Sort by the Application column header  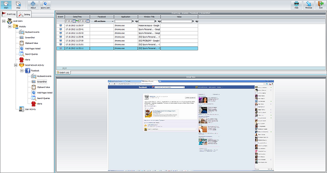[x=126, y=17]
